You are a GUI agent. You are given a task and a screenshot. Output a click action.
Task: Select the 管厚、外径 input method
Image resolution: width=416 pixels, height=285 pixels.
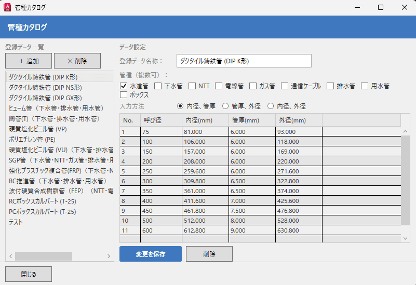pos(226,106)
